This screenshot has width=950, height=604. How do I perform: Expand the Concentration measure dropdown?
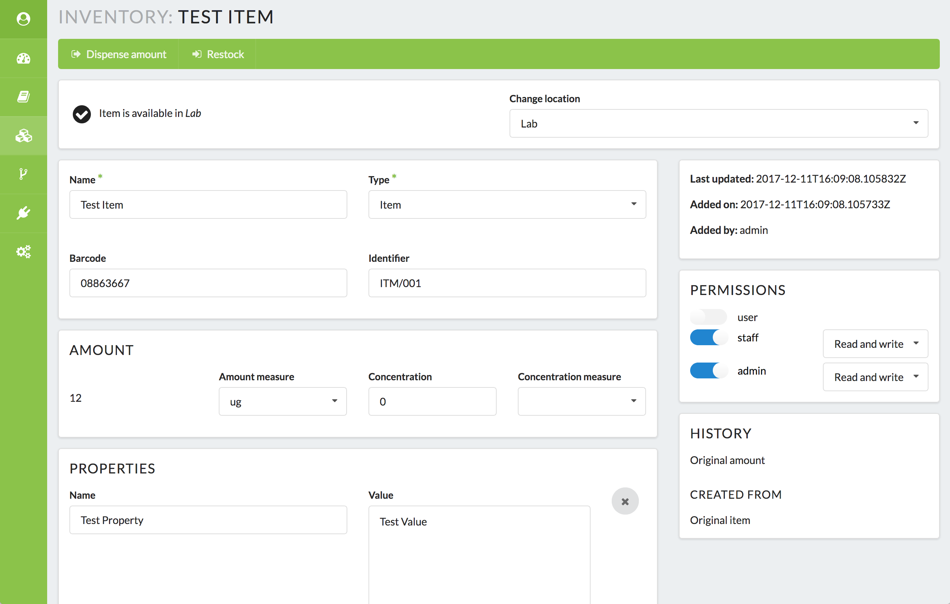pyautogui.click(x=581, y=401)
